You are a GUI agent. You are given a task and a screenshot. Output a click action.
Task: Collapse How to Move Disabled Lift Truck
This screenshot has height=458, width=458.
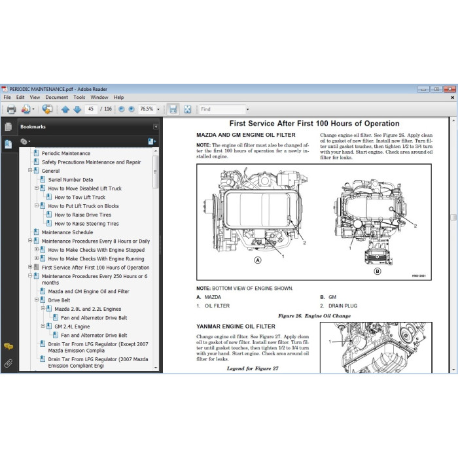(37, 188)
